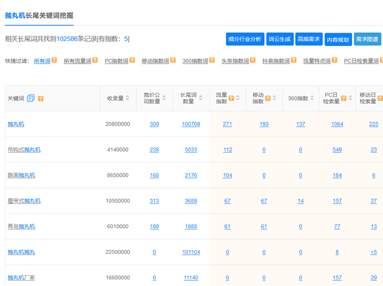Open keyword link 吊钩式抛丸机
The width and height of the screenshot is (383, 286).
point(24,150)
